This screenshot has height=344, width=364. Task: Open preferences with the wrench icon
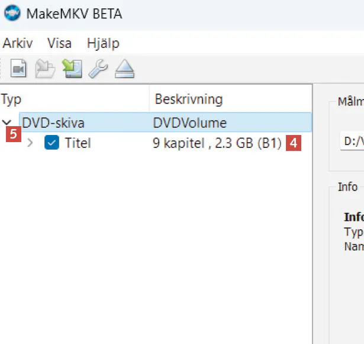[x=98, y=69]
